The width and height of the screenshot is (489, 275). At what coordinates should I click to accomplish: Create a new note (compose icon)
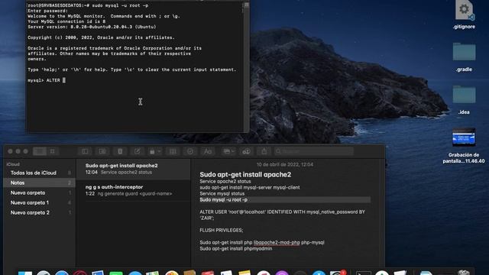coord(138,151)
